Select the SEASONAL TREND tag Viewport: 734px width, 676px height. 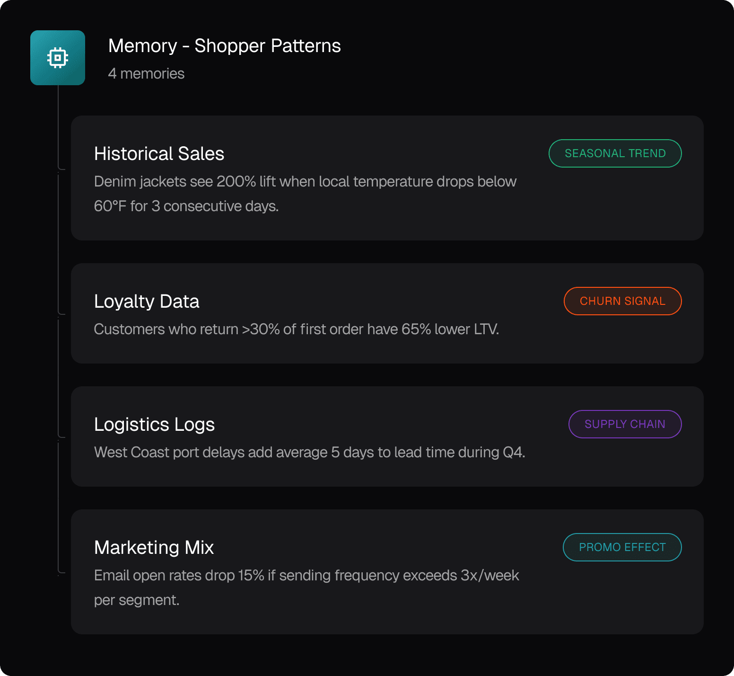(615, 153)
